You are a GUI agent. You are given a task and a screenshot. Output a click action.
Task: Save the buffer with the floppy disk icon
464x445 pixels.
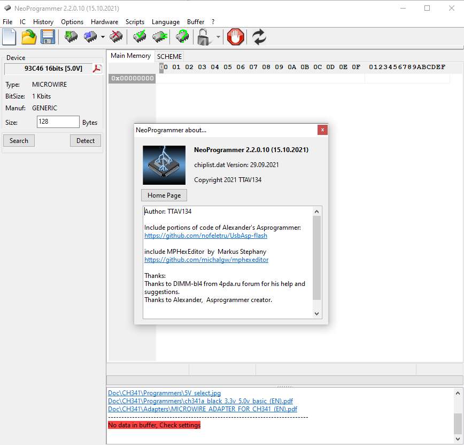[x=48, y=37]
